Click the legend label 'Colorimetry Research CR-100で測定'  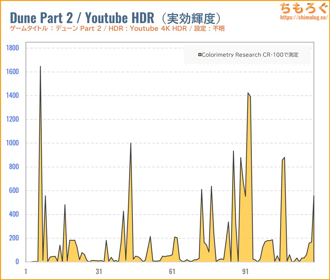(x=250, y=55)
